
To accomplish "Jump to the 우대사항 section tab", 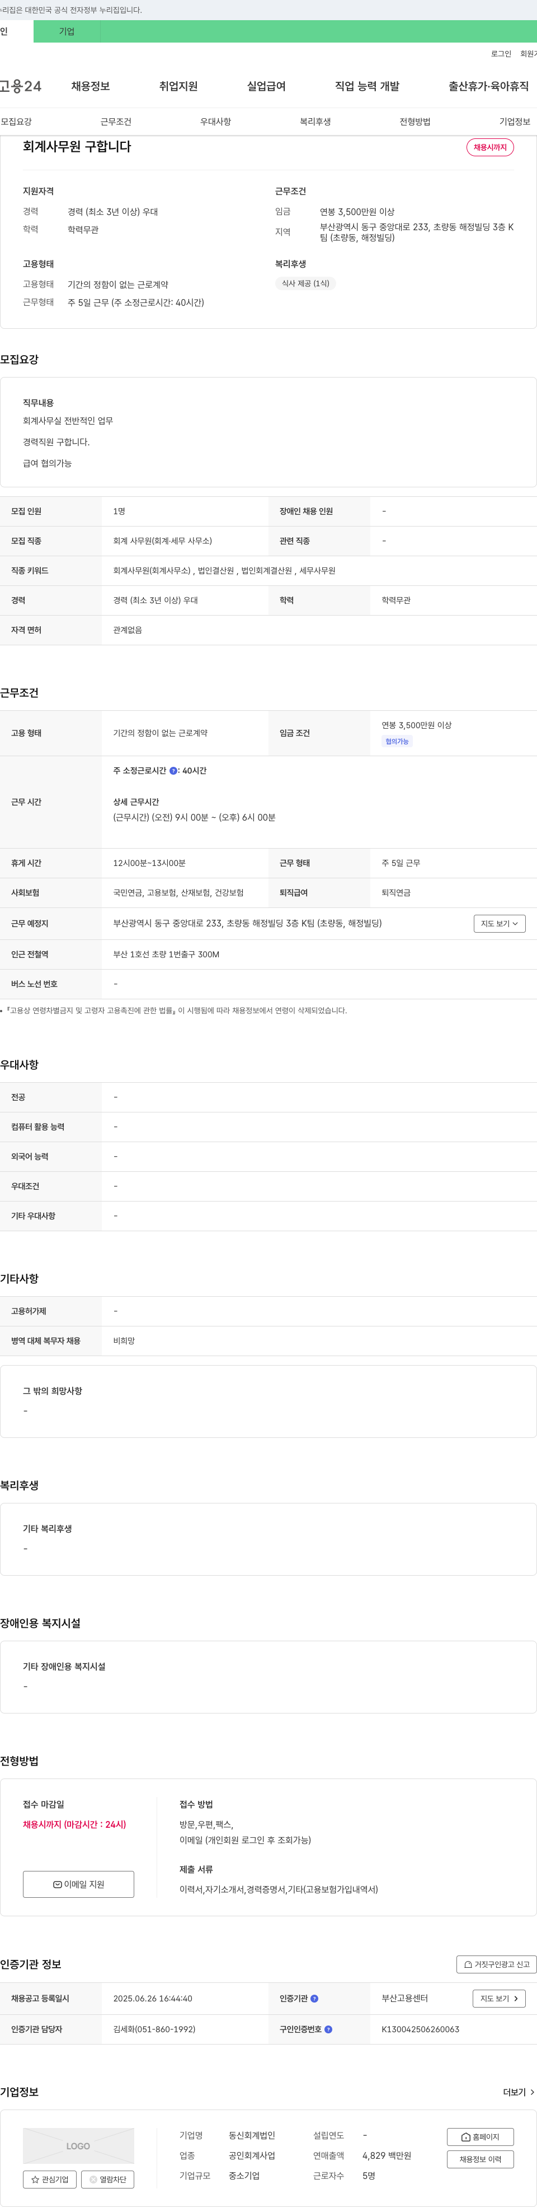I will [x=215, y=122].
